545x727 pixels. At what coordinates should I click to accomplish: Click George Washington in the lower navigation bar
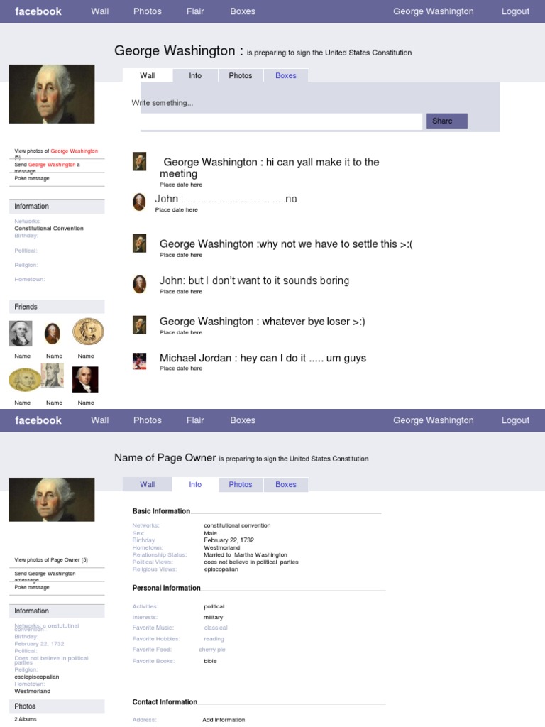(x=434, y=420)
